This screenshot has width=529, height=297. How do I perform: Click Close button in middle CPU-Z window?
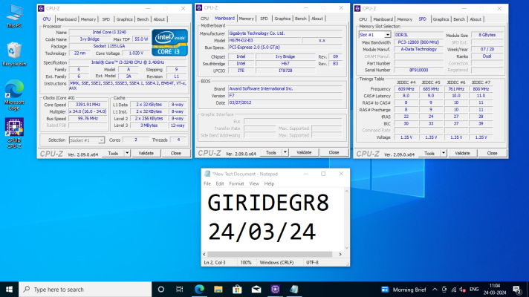pos(334,152)
